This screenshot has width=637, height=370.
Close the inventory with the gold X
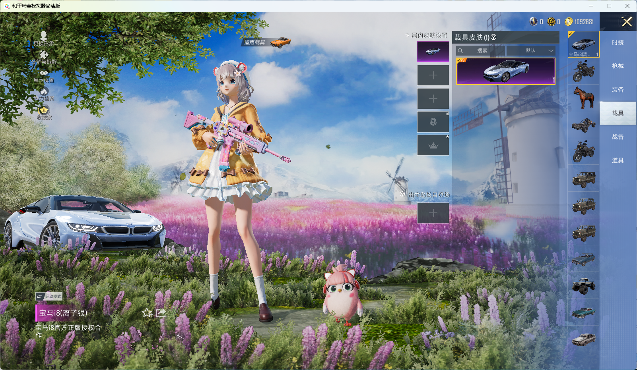[x=627, y=22]
